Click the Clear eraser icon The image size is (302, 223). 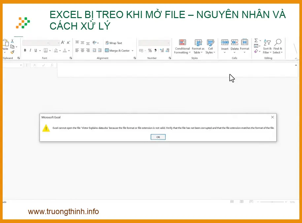[x=256, y=51]
